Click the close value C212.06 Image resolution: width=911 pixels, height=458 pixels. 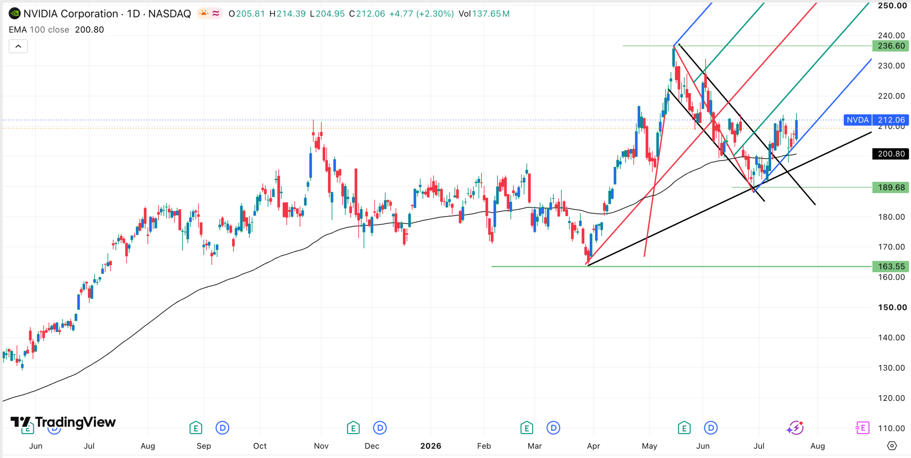click(367, 14)
